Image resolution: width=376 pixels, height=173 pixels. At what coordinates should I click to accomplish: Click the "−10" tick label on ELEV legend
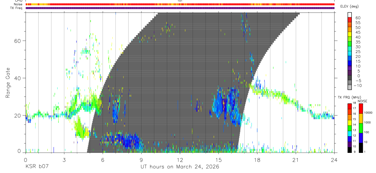point(358,86)
